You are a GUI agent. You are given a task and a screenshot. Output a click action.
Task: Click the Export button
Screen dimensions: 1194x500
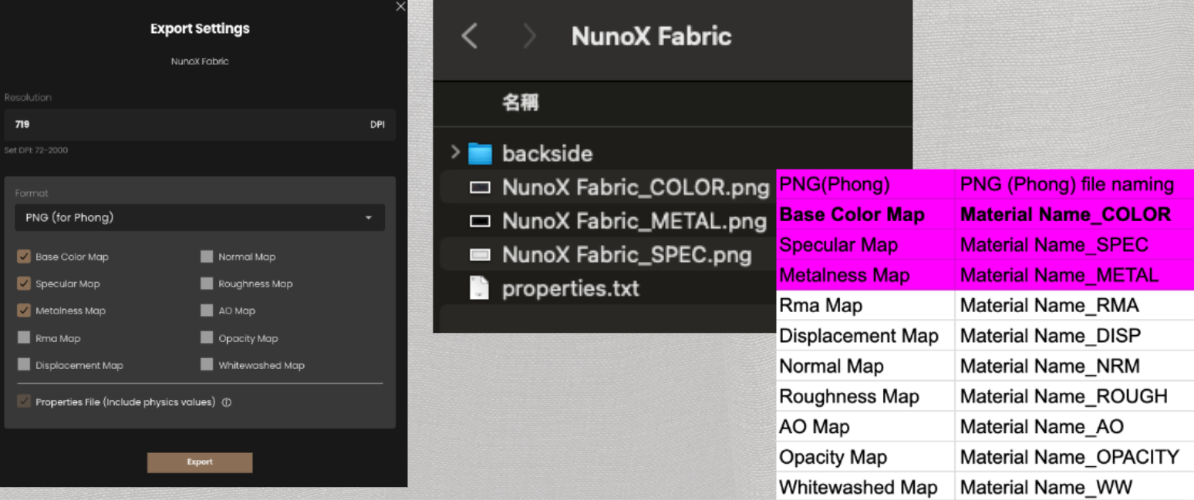[200, 462]
